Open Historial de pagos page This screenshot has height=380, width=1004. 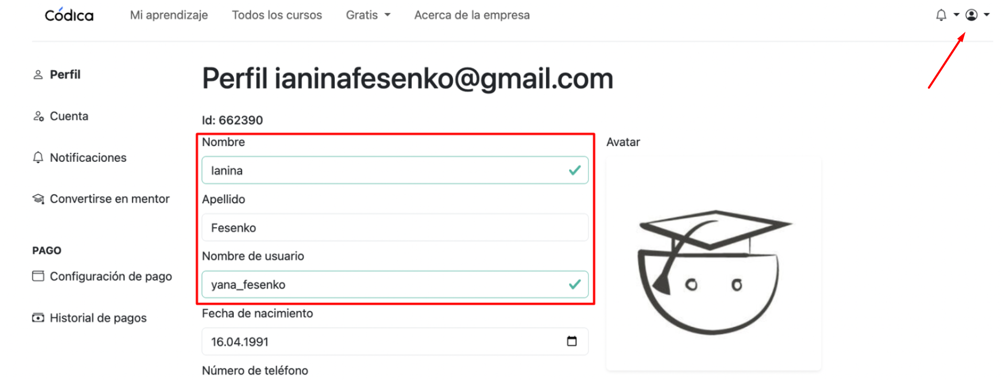(x=98, y=318)
